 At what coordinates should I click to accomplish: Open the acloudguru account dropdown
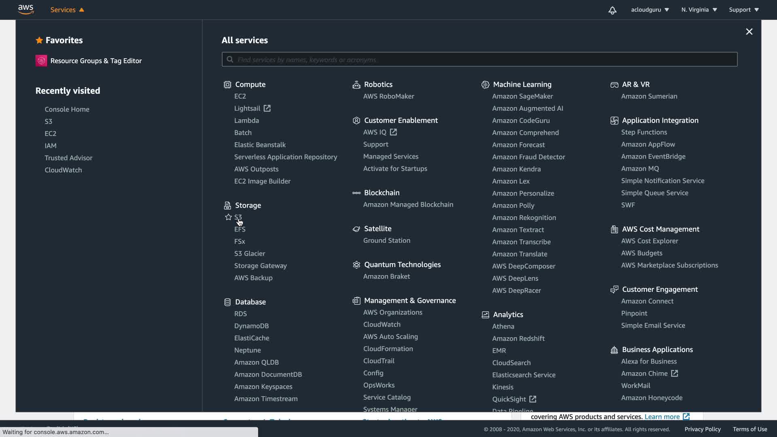click(x=650, y=10)
